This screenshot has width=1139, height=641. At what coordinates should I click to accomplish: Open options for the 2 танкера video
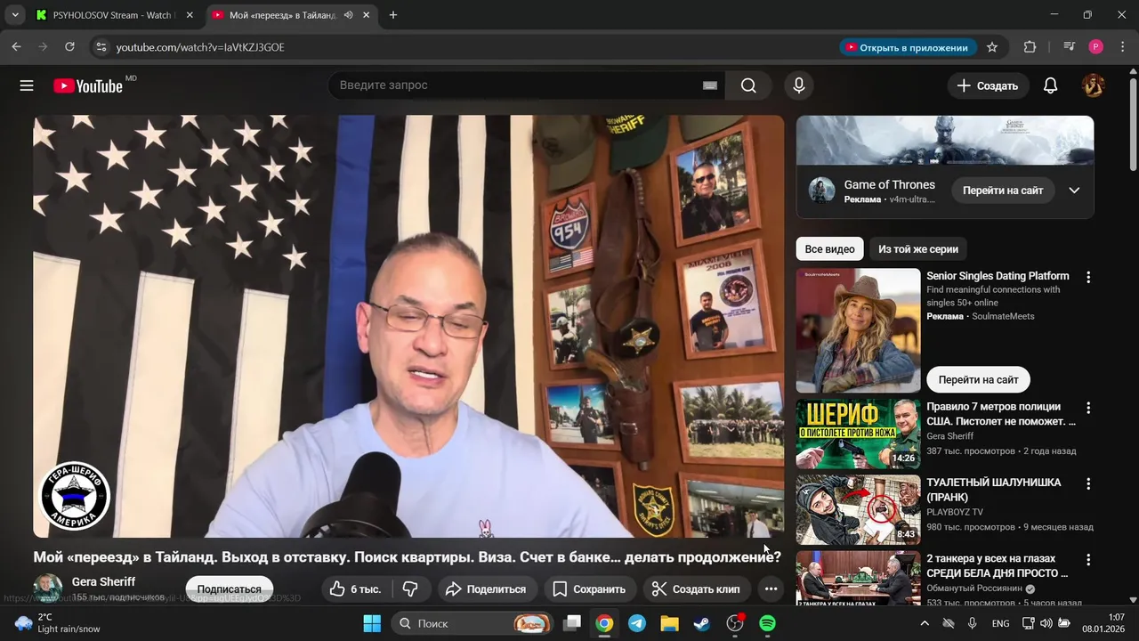(x=1087, y=560)
